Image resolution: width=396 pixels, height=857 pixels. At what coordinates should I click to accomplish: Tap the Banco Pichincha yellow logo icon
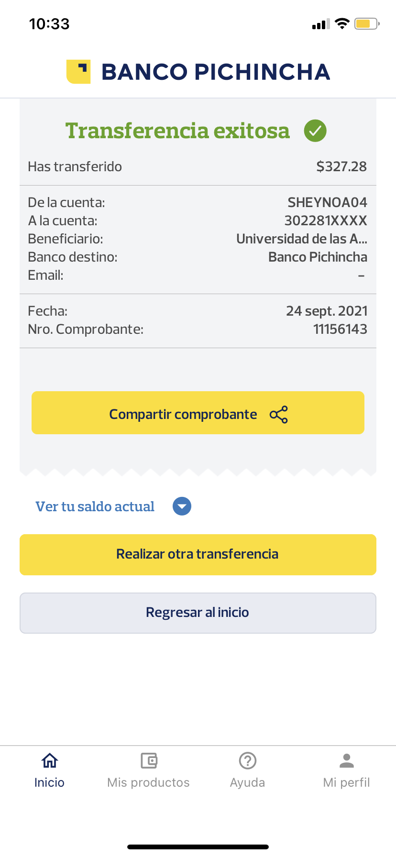point(78,72)
